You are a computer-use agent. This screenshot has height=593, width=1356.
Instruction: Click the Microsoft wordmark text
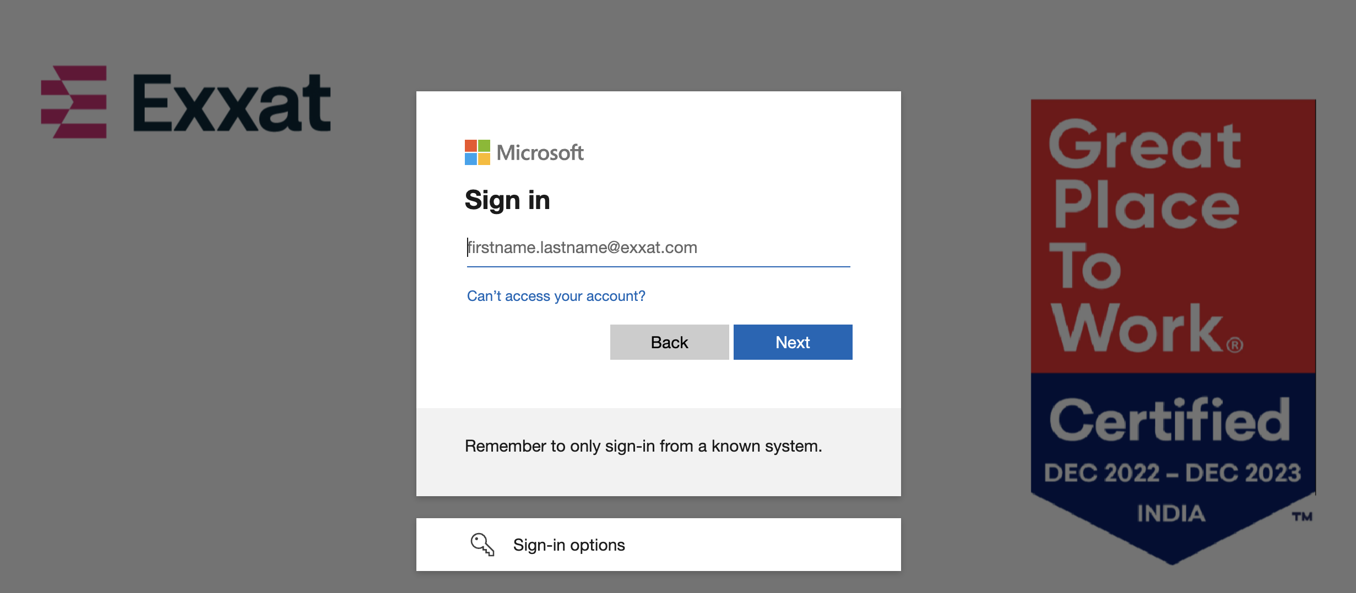[540, 152]
